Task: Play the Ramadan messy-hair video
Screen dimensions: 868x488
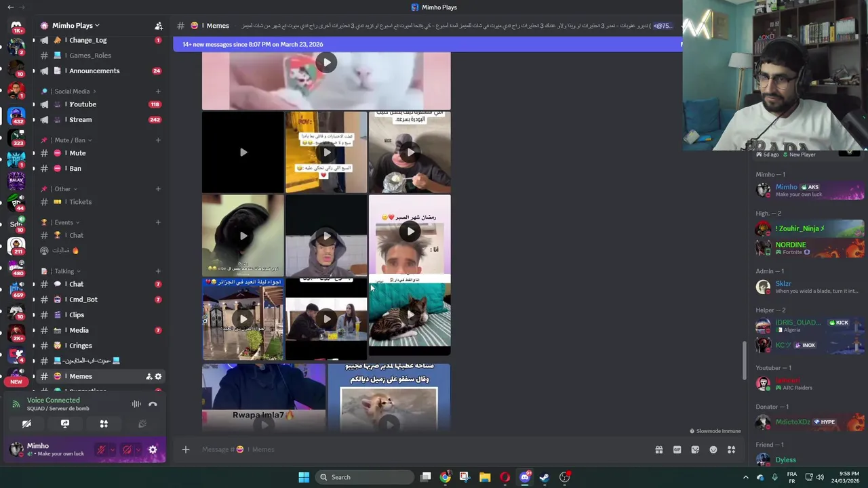Action: pyautogui.click(x=410, y=232)
